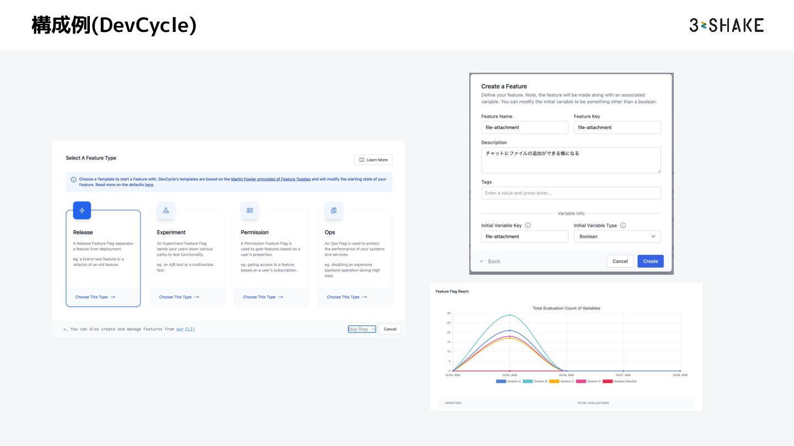794x446 pixels.
Task: Click the Create button
Action: 651,261
